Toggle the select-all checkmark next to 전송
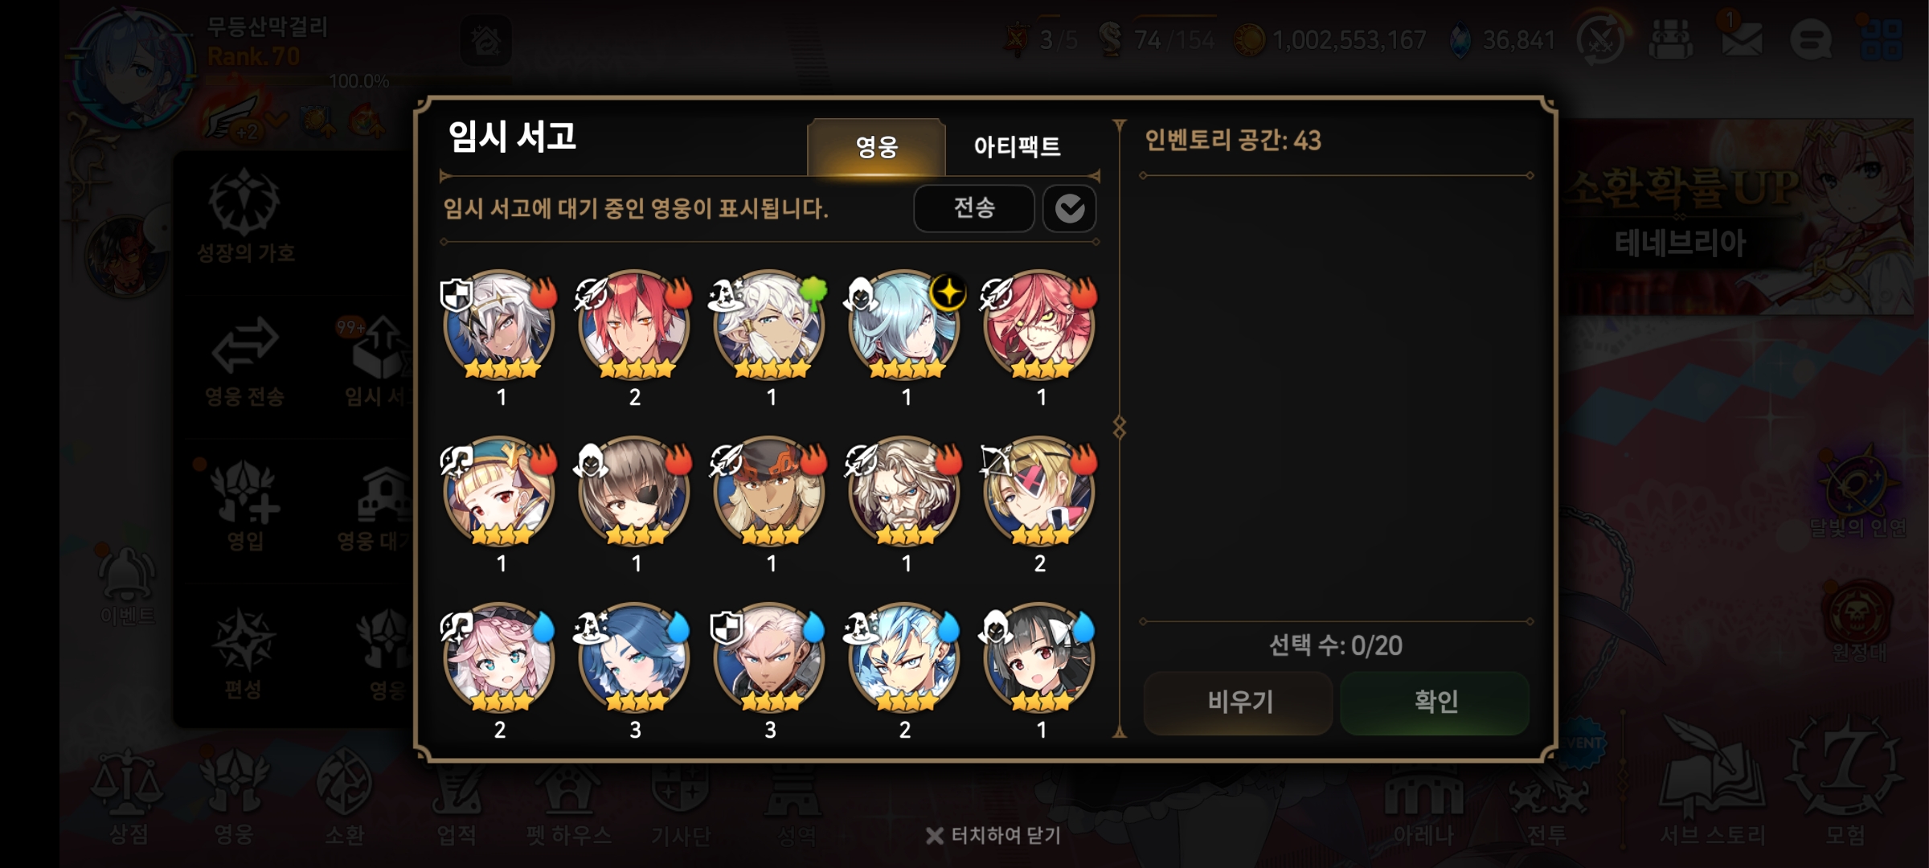The width and height of the screenshot is (1929, 868). pyautogui.click(x=1070, y=209)
